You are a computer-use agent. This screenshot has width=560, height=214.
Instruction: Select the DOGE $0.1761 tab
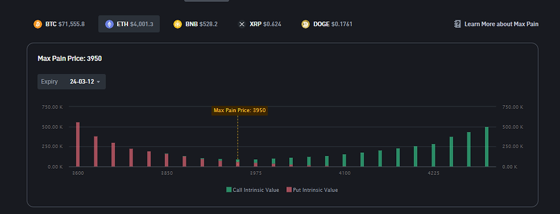[327, 24]
